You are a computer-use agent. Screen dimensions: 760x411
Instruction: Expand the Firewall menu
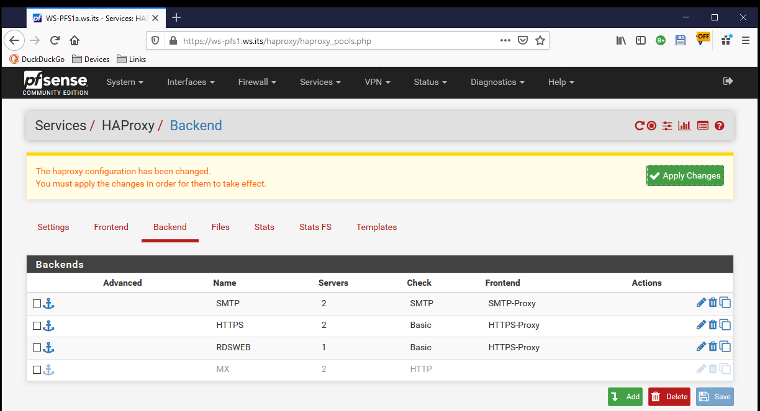pos(257,82)
